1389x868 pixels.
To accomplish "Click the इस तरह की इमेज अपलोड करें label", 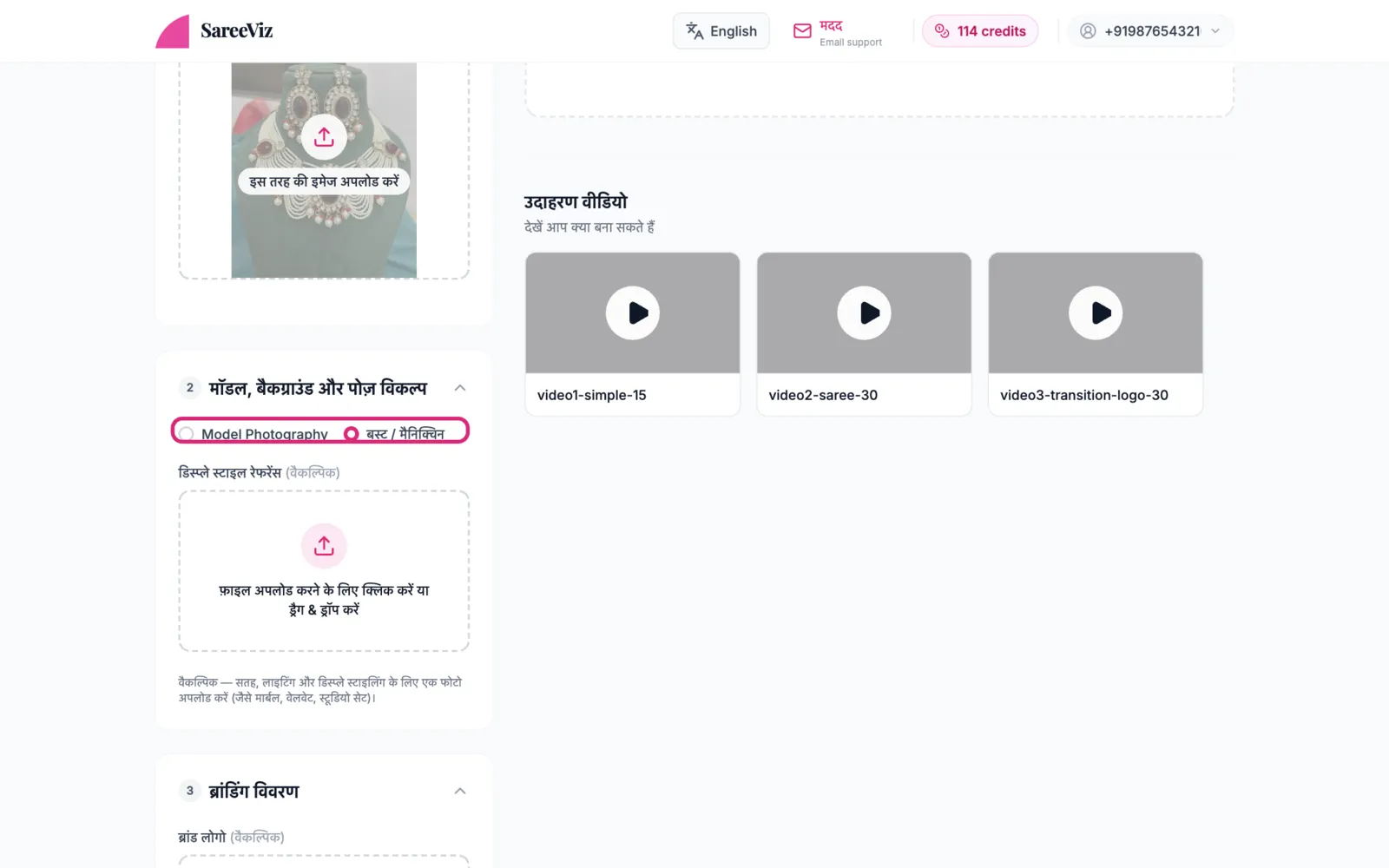I will (324, 181).
